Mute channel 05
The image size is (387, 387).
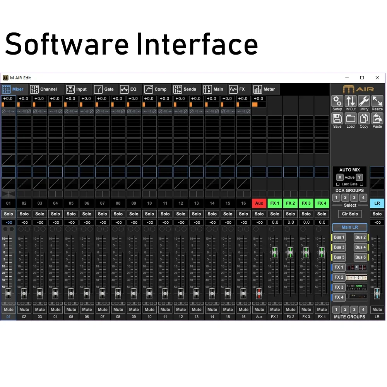(71, 309)
